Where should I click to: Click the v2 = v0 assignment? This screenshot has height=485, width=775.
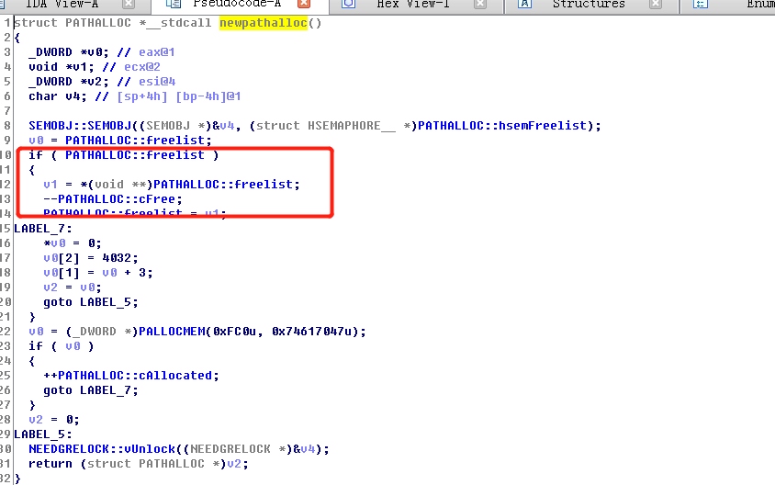point(73,288)
